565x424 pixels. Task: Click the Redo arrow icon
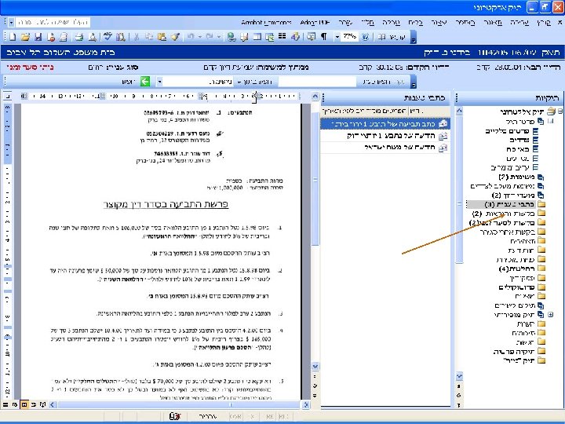click(x=210, y=37)
